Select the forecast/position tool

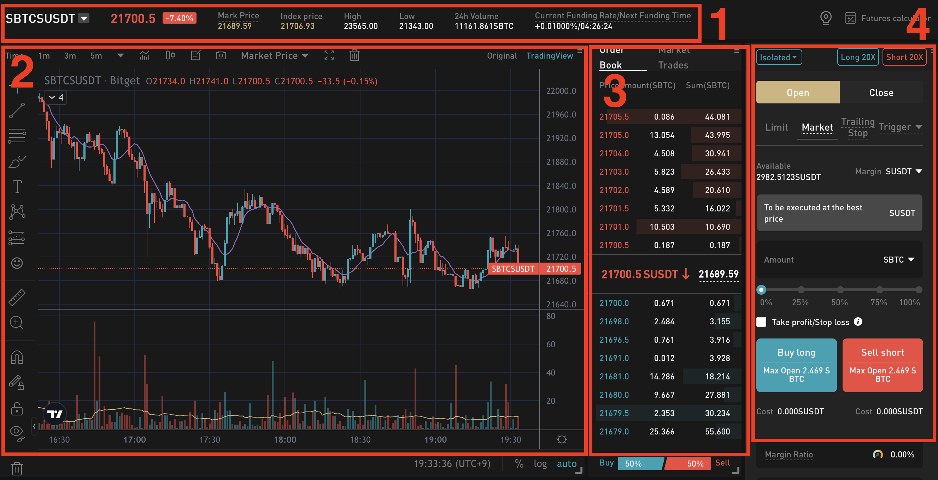[17, 238]
